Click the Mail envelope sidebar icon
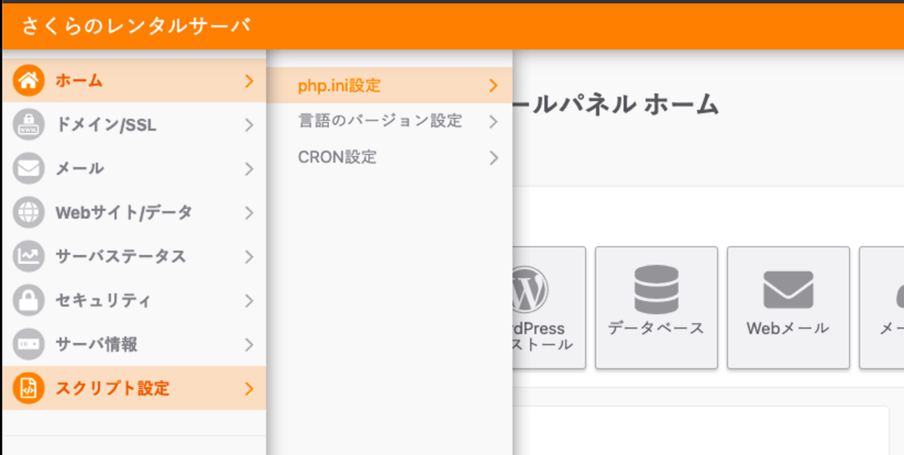 [29, 169]
